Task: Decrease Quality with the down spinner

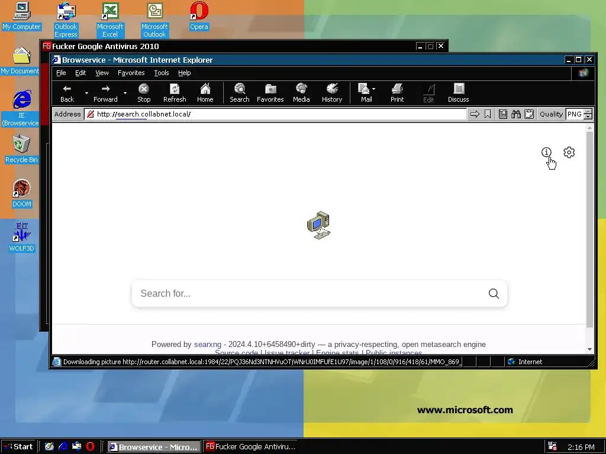Action: pyautogui.click(x=588, y=116)
